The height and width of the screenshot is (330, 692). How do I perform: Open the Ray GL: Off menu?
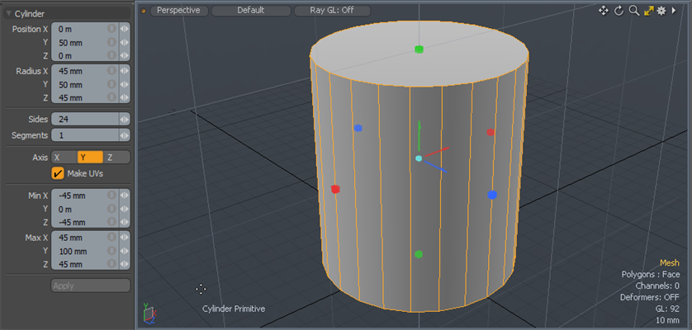[332, 11]
